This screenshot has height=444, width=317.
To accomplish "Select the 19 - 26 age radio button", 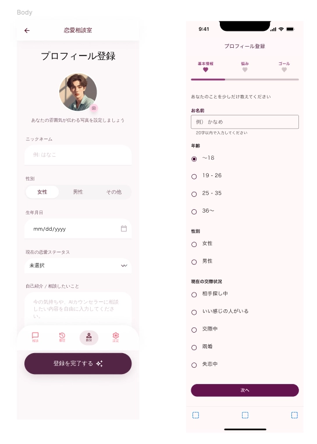I will pos(194,177).
